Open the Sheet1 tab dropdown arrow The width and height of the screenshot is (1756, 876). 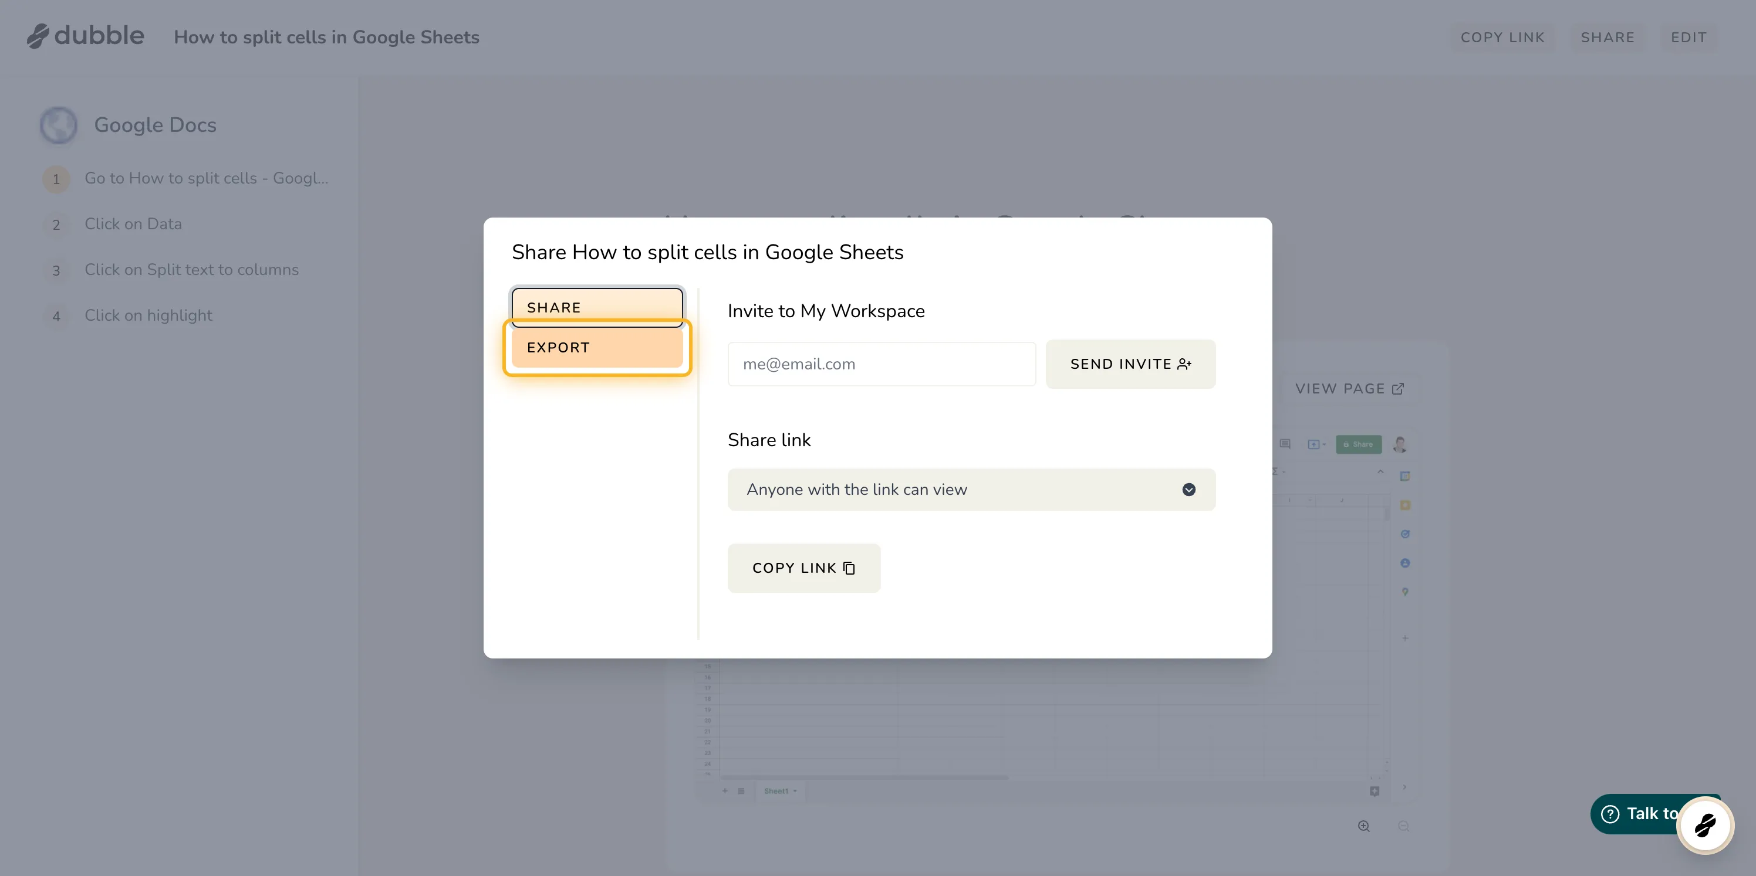[795, 791]
